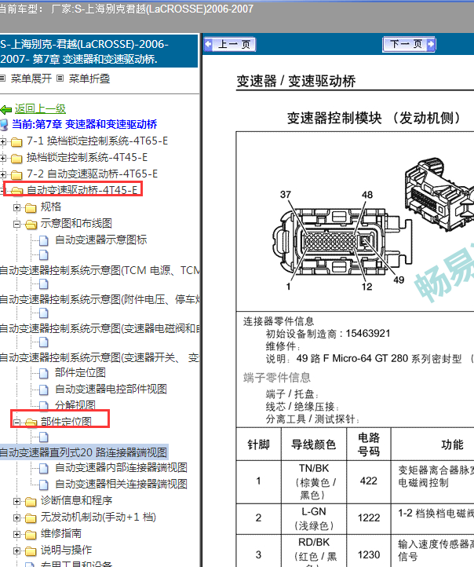Open the 分解视图 document
Viewport: 474px width, 567px height.
tap(75, 405)
